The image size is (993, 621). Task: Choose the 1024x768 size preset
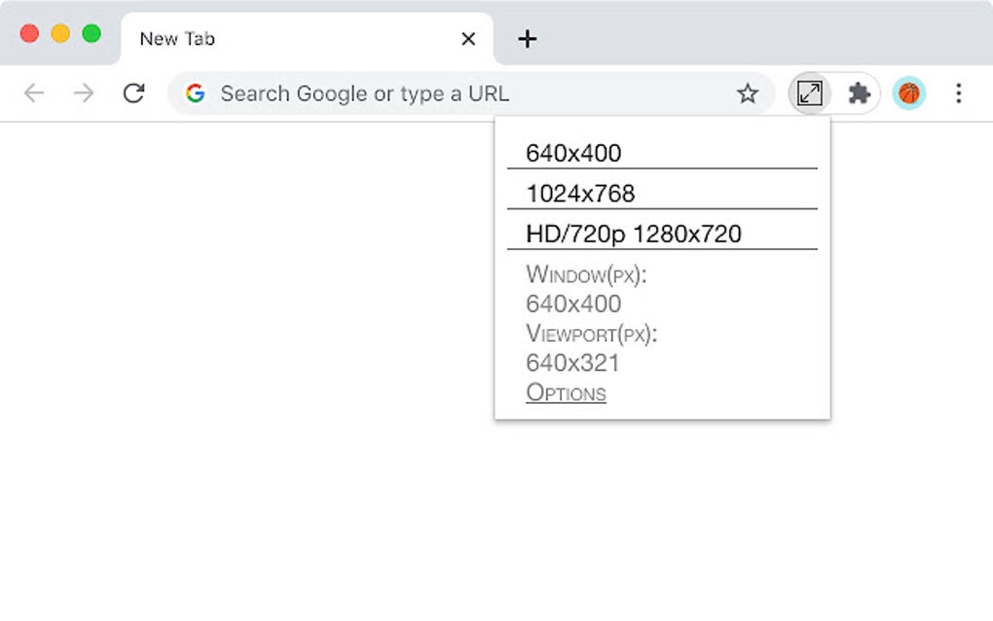662,193
